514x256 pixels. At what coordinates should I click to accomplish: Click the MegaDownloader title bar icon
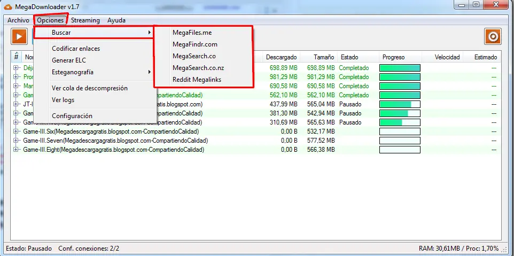point(8,6)
